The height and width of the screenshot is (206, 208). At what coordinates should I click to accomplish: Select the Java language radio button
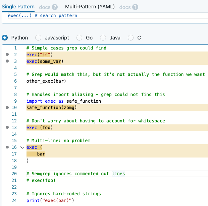pyautogui.click(x=103, y=38)
